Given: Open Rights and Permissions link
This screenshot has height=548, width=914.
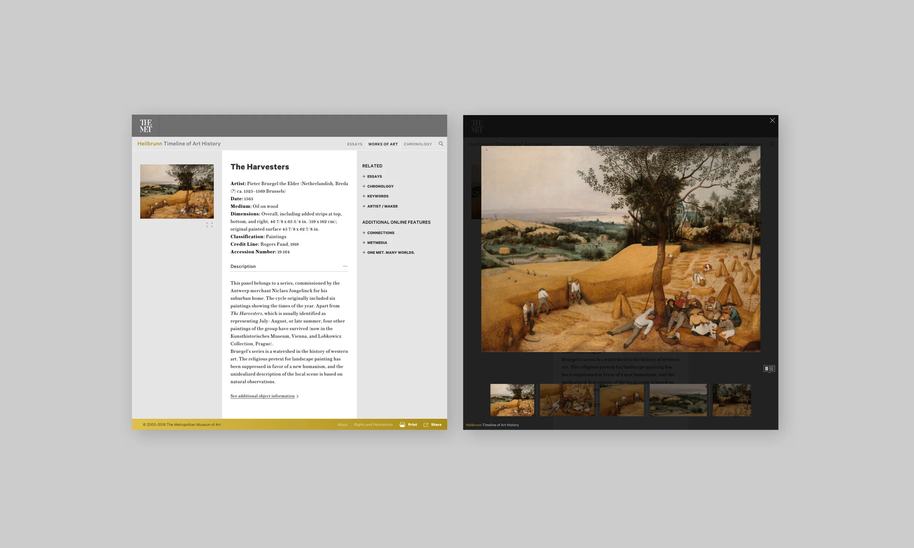Looking at the screenshot, I should pos(373,425).
